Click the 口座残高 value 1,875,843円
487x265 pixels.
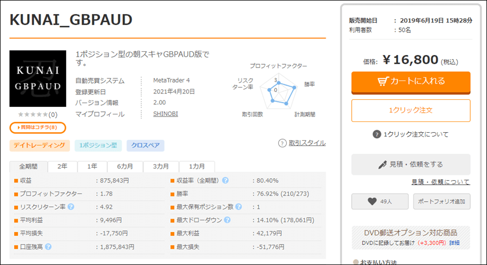pos(117,247)
